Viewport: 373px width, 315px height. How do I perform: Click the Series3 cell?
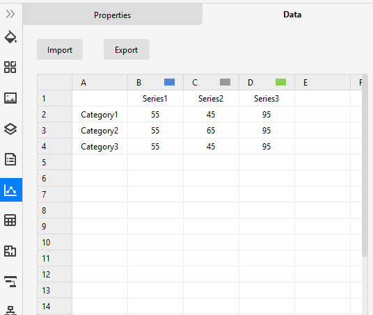(x=267, y=98)
